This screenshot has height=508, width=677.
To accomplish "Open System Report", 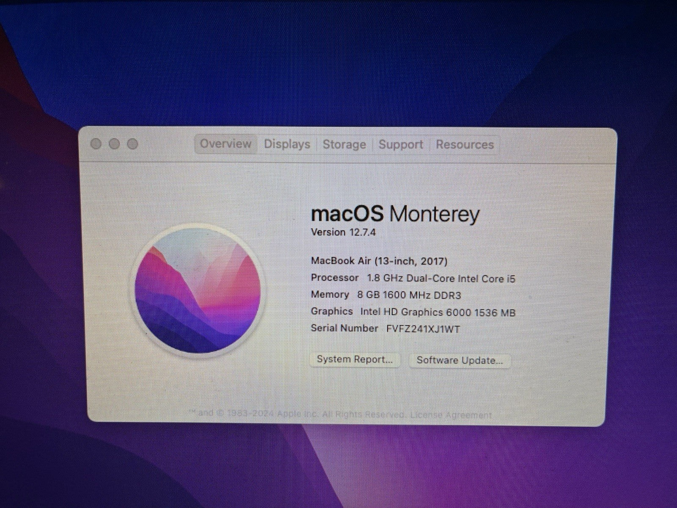I will coord(355,360).
